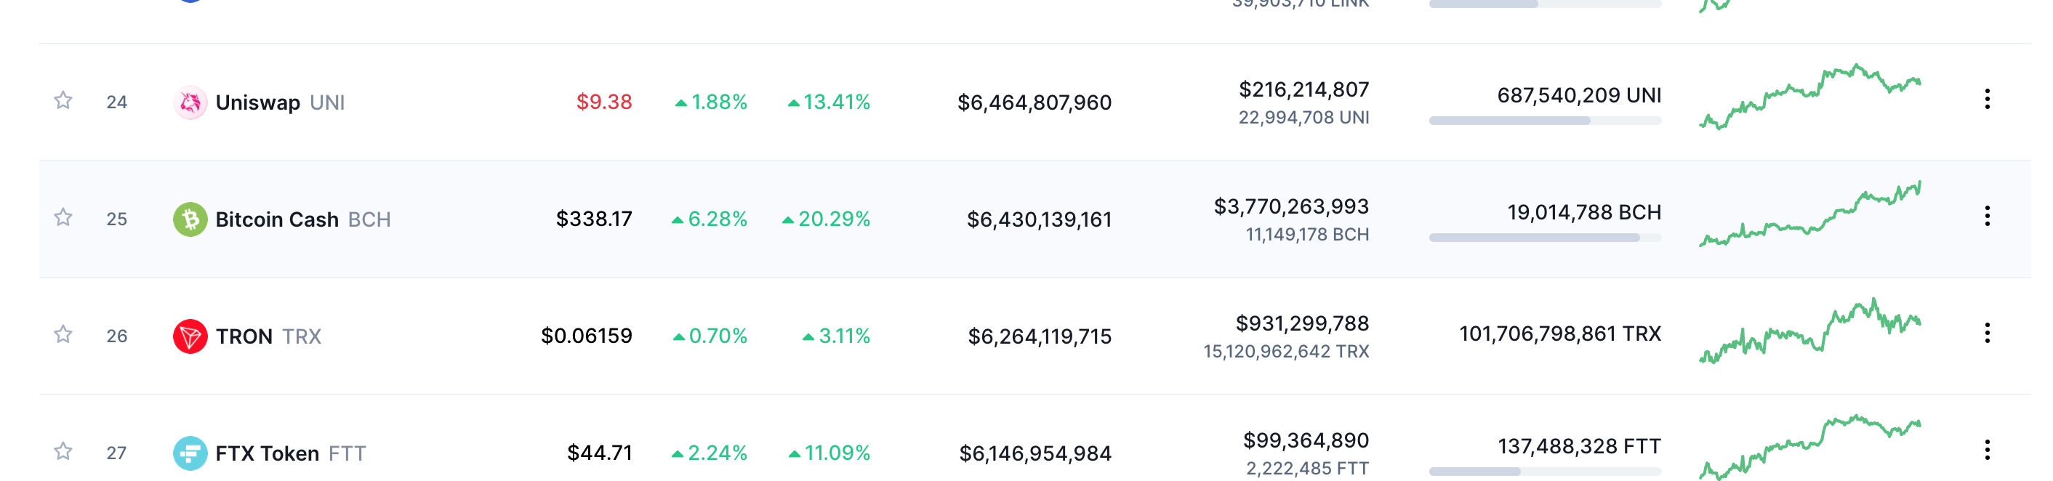Click the Uniswap unicorn logo icon
The height and width of the screenshot is (481, 2053).
[190, 102]
